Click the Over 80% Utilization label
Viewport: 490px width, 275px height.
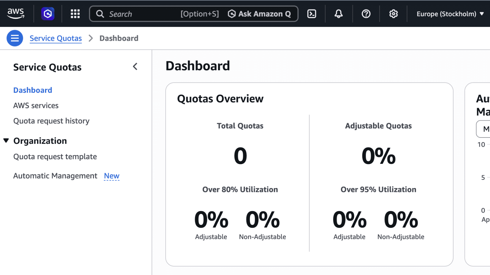[x=240, y=190]
